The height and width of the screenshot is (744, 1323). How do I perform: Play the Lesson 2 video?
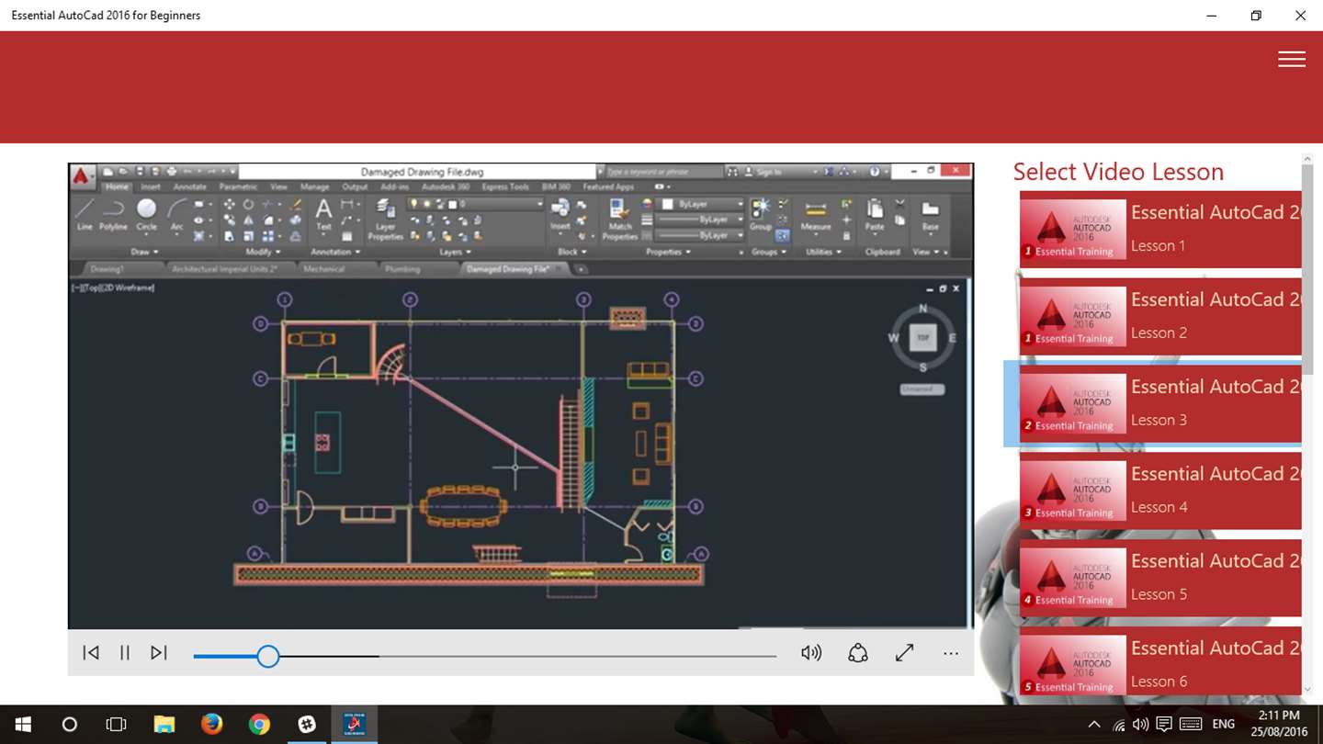point(1159,316)
